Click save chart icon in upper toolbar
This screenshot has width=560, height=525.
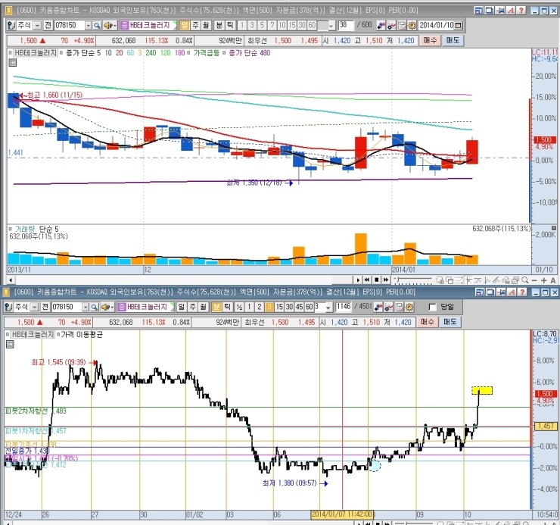(402, 26)
